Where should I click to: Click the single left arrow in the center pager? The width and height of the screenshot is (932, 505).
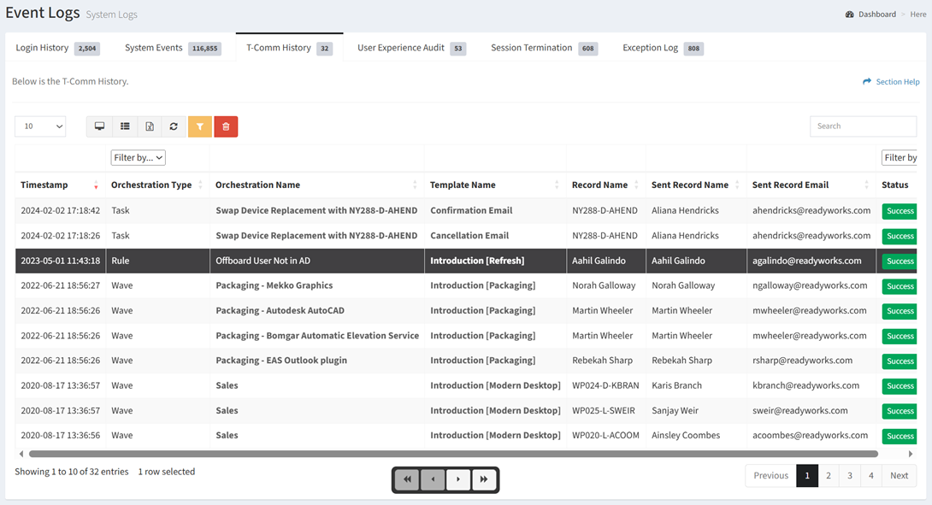433,479
